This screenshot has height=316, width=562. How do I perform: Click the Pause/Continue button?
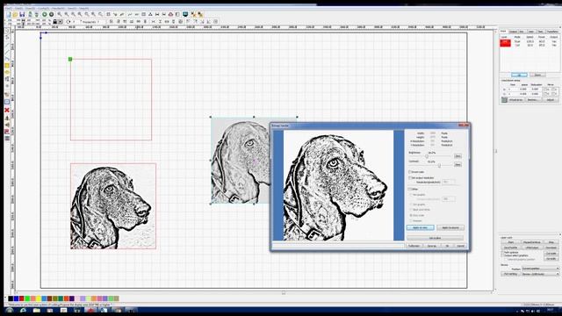[x=531, y=242]
